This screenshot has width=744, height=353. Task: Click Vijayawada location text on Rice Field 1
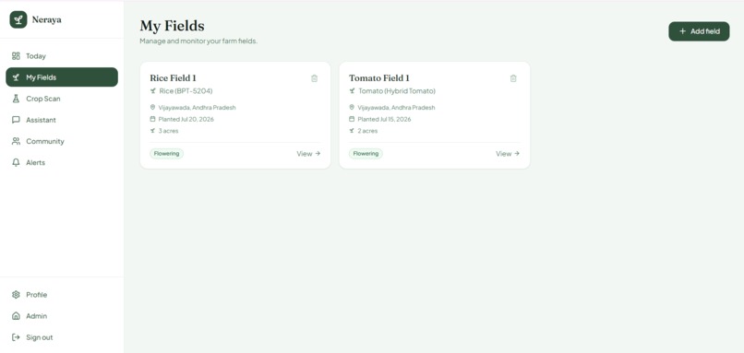(x=197, y=108)
